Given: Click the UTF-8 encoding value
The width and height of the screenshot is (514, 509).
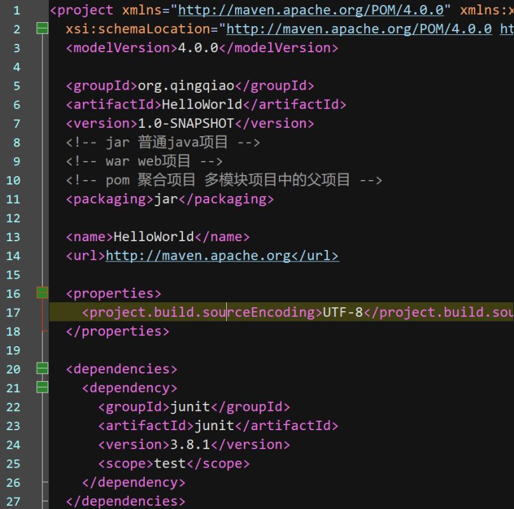Looking at the screenshot, I should click(x=343, y=312).
